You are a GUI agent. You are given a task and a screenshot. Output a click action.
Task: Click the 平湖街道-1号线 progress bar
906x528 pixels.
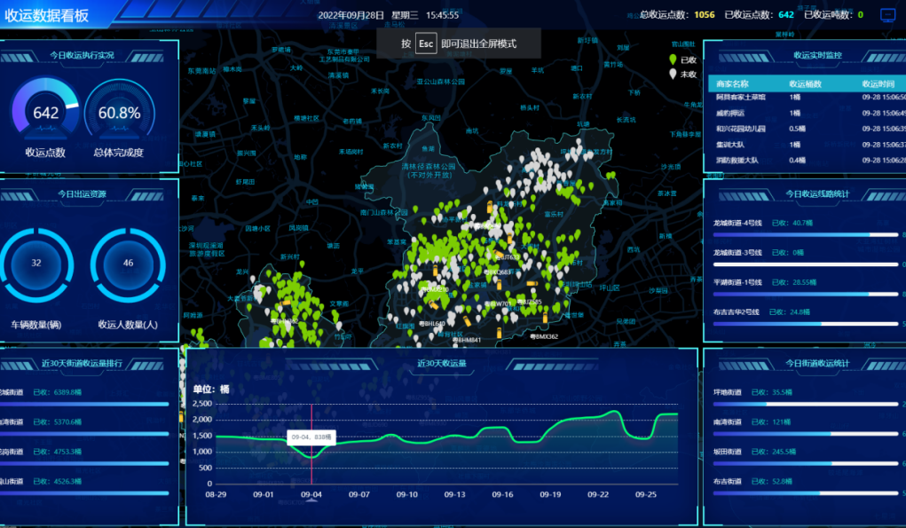806,294
